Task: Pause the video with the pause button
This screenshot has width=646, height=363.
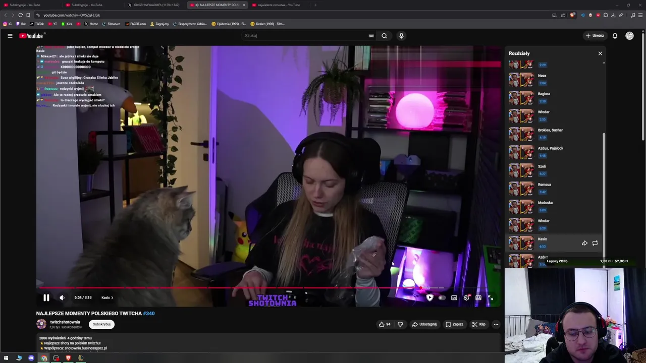Action: click(46, 297)
